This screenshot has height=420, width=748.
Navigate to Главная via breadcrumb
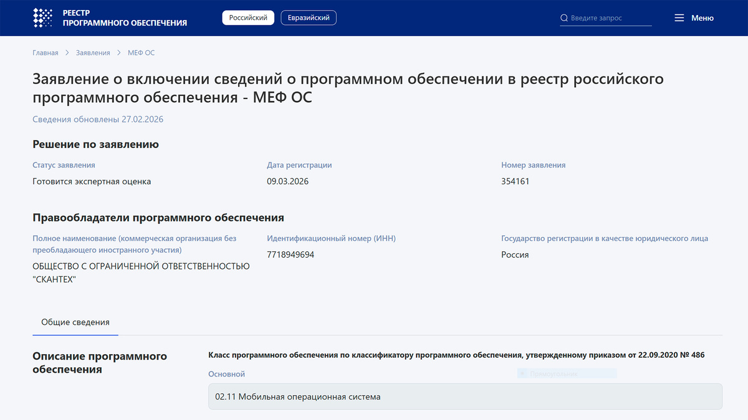(45, 53)
